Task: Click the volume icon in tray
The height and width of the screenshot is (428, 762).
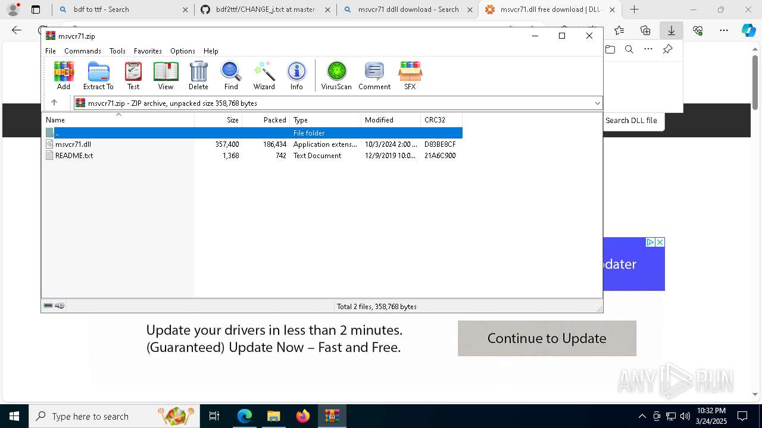Action: (x=685, y=416)
